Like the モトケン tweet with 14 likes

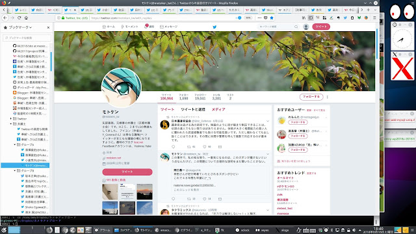[205, 199]
